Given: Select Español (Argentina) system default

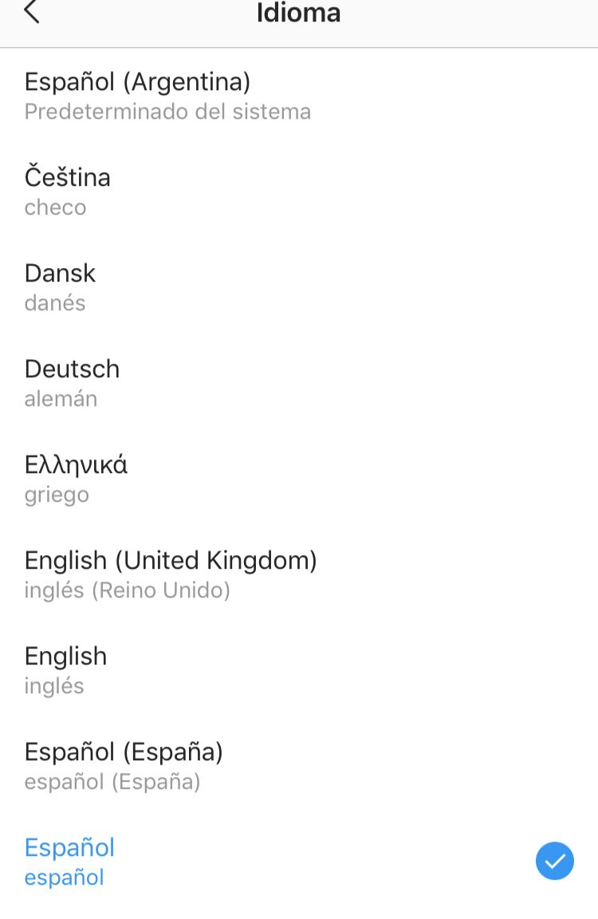Looking at the screenshot, I should tap(299, 96).
